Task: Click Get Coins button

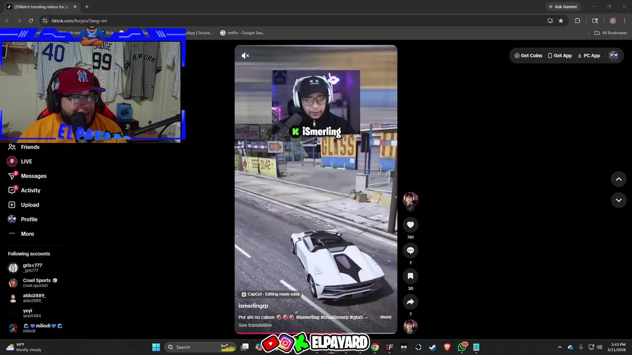Action: pos(528,56)
